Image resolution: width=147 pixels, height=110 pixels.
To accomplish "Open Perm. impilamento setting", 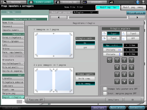I will (x=13, y=52).
